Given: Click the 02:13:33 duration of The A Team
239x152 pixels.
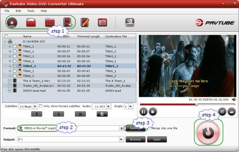Looking at the screenshot, I should 64,81.
